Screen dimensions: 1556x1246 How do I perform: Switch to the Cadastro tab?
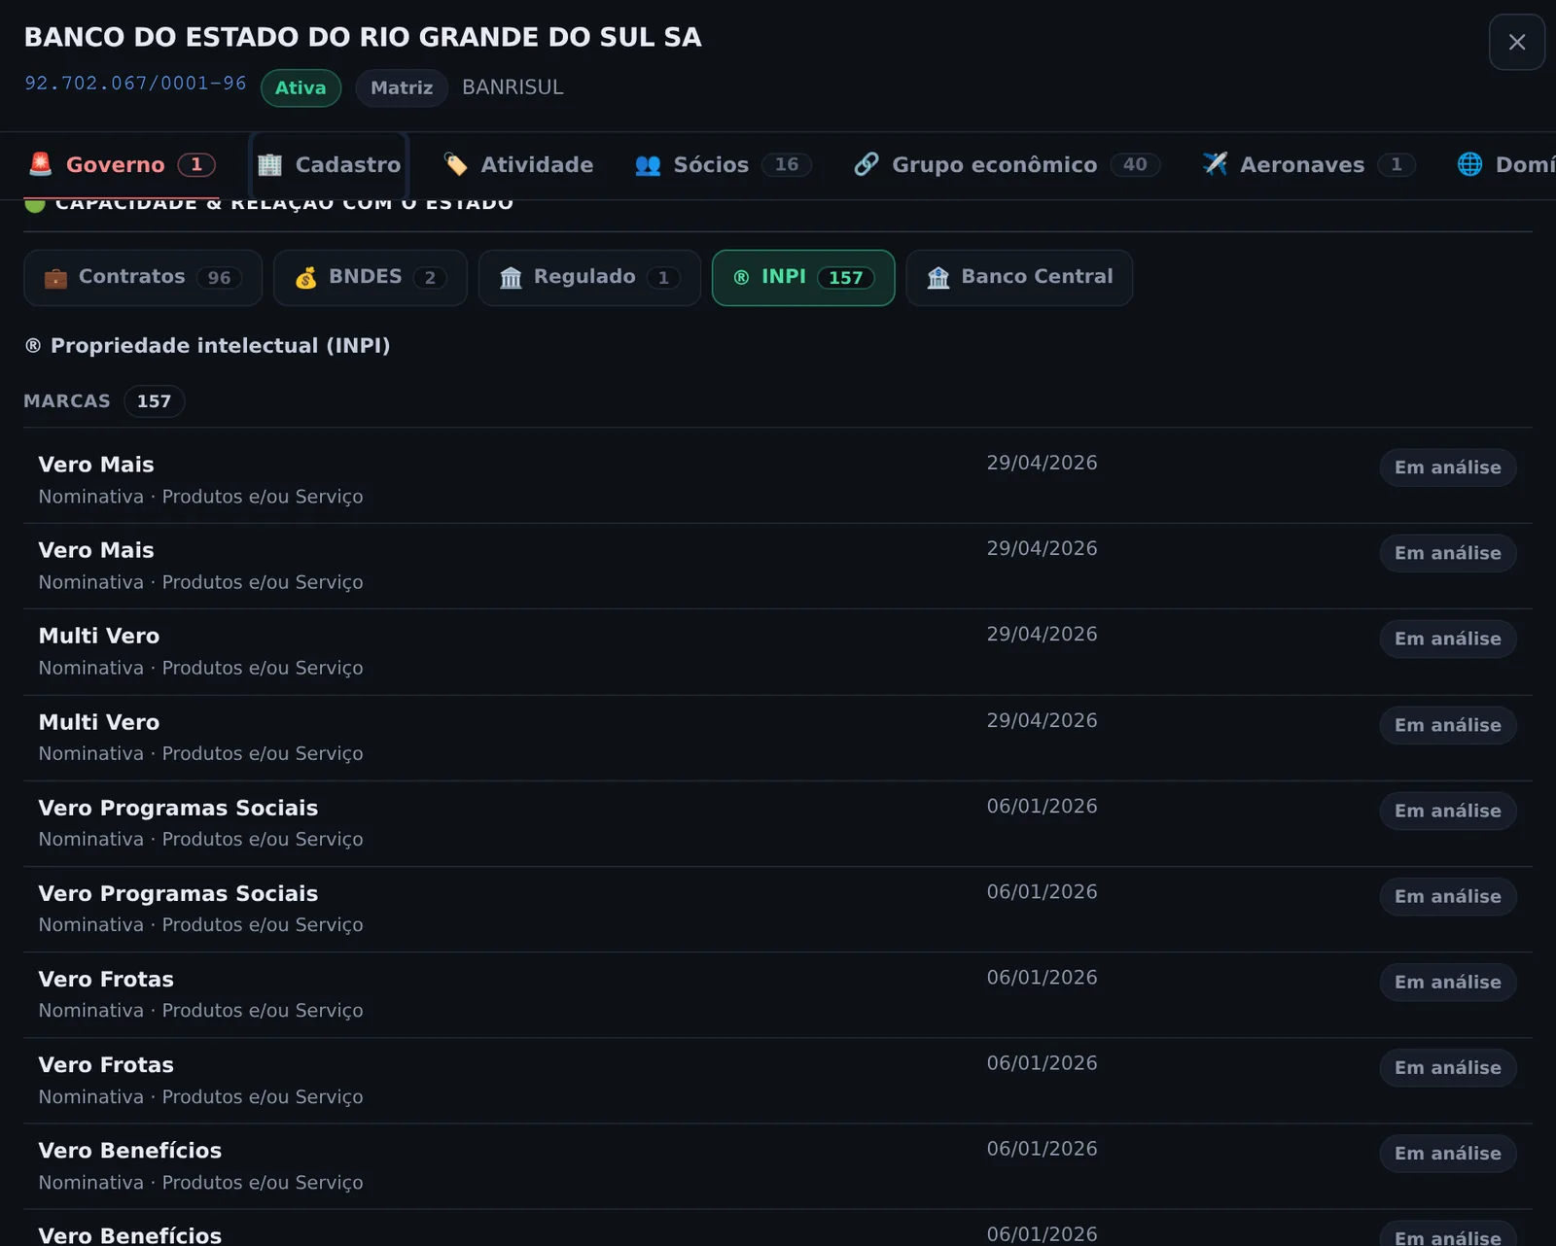tap(329, 165)
